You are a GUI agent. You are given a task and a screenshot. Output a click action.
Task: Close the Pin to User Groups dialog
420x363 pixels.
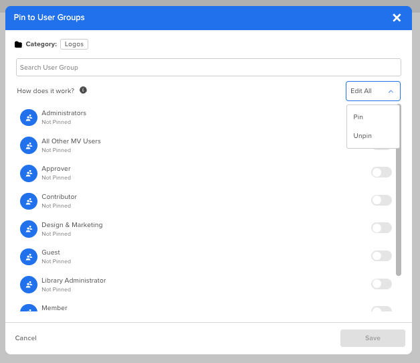pyautogui.click(x=397, y=17)
